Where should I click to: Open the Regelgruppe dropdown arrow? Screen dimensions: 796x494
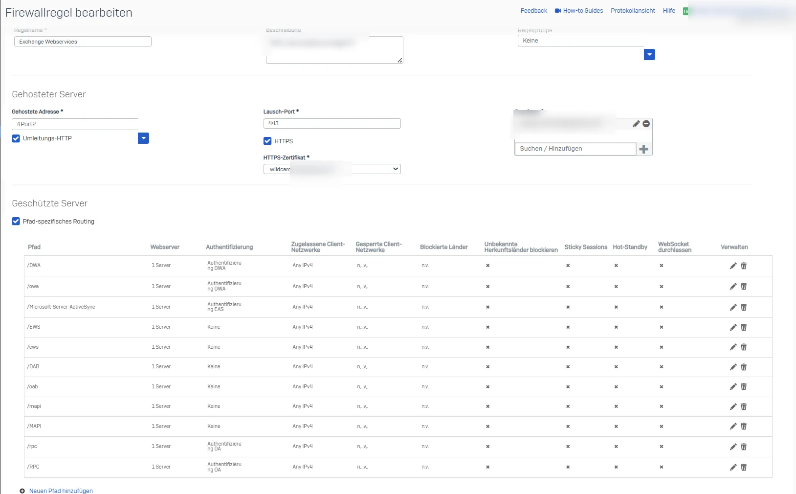(x=649, y=54)
